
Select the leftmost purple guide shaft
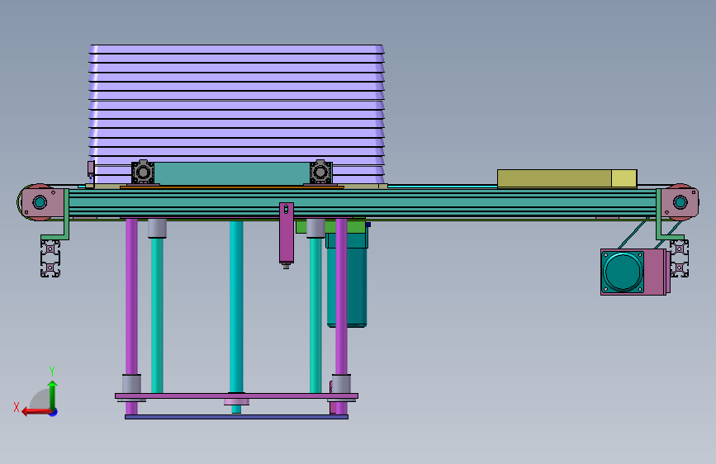pyautogui.click(x=131, y=297)
